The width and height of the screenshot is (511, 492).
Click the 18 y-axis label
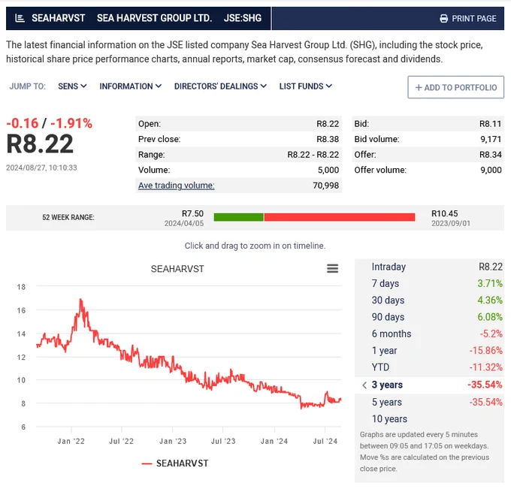click(21, 287)
